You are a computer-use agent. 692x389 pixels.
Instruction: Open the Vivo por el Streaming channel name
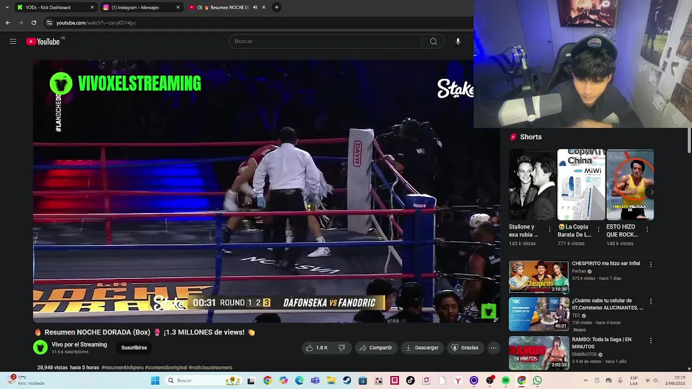point(79,345)
